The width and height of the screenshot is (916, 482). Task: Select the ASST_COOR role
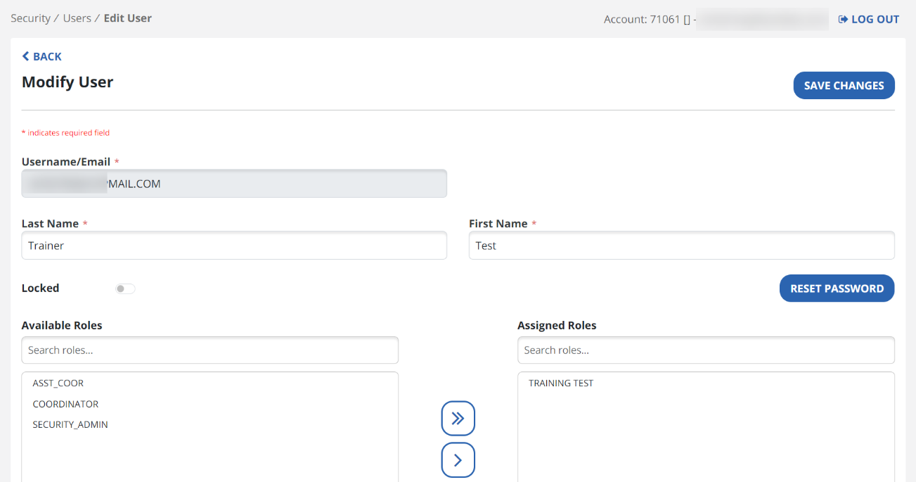58,383
